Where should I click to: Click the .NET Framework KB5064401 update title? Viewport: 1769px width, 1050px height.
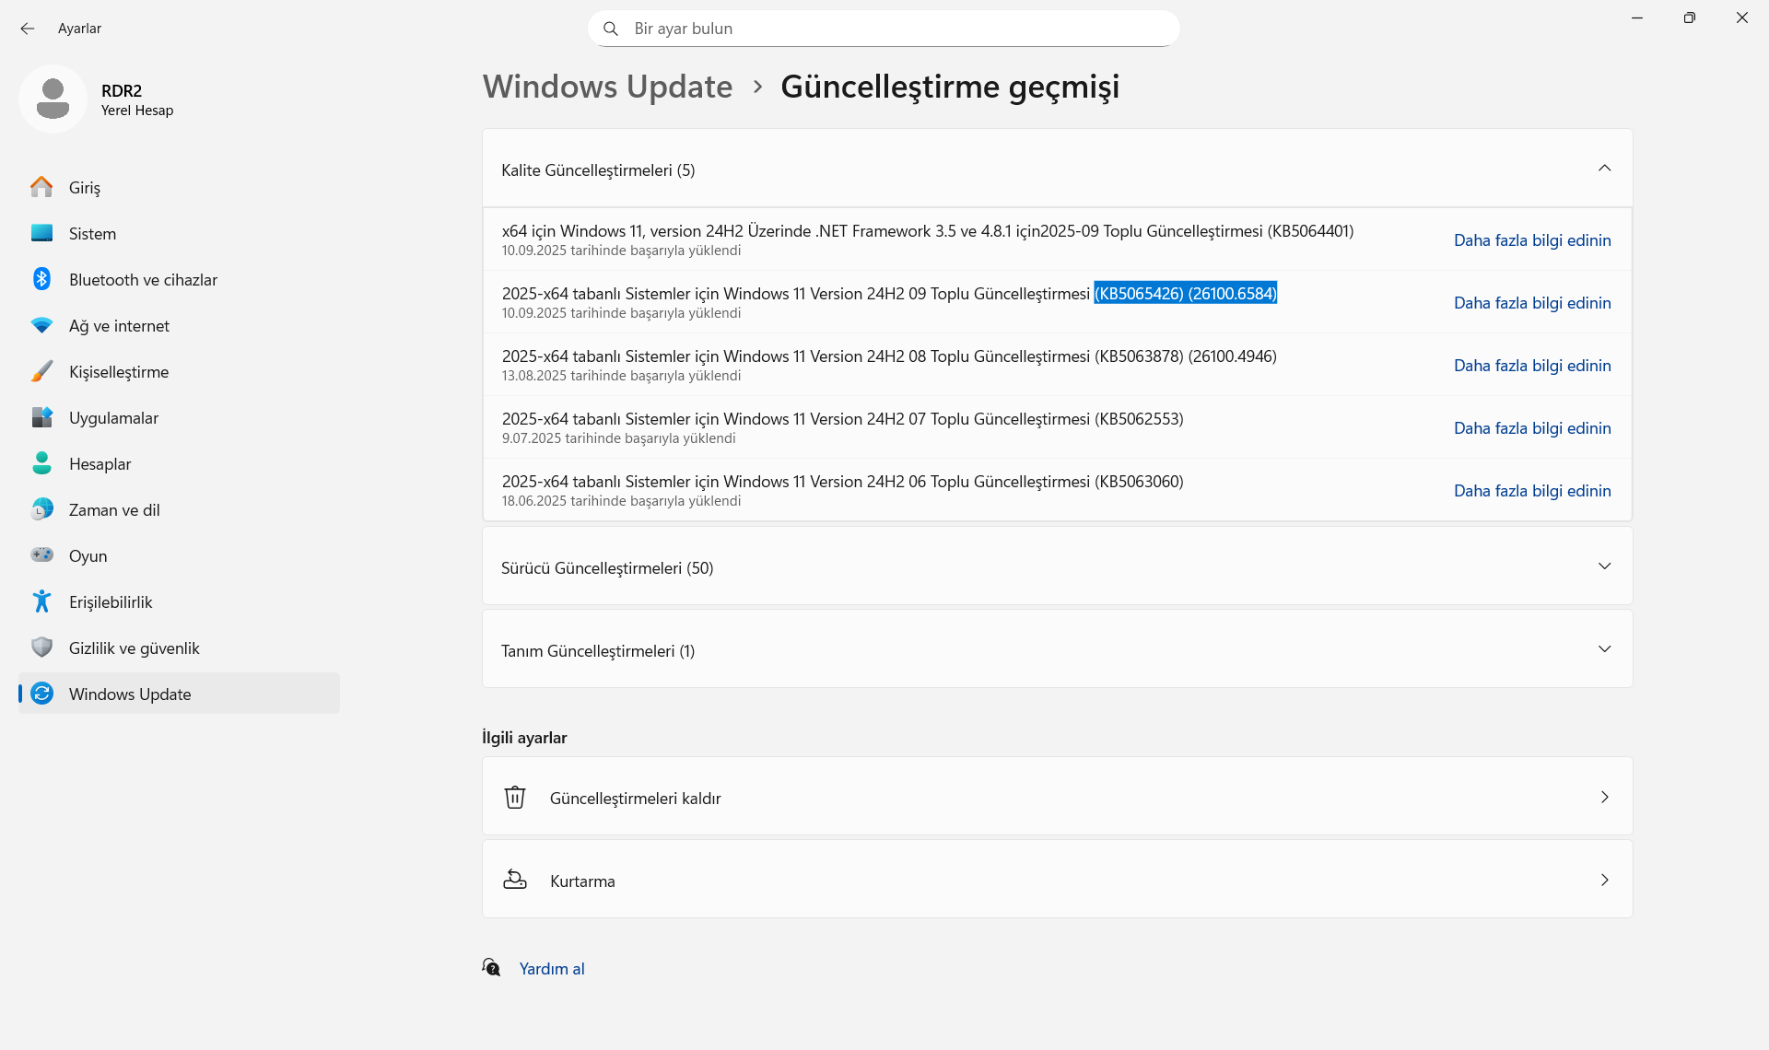(x=928, y=230)
